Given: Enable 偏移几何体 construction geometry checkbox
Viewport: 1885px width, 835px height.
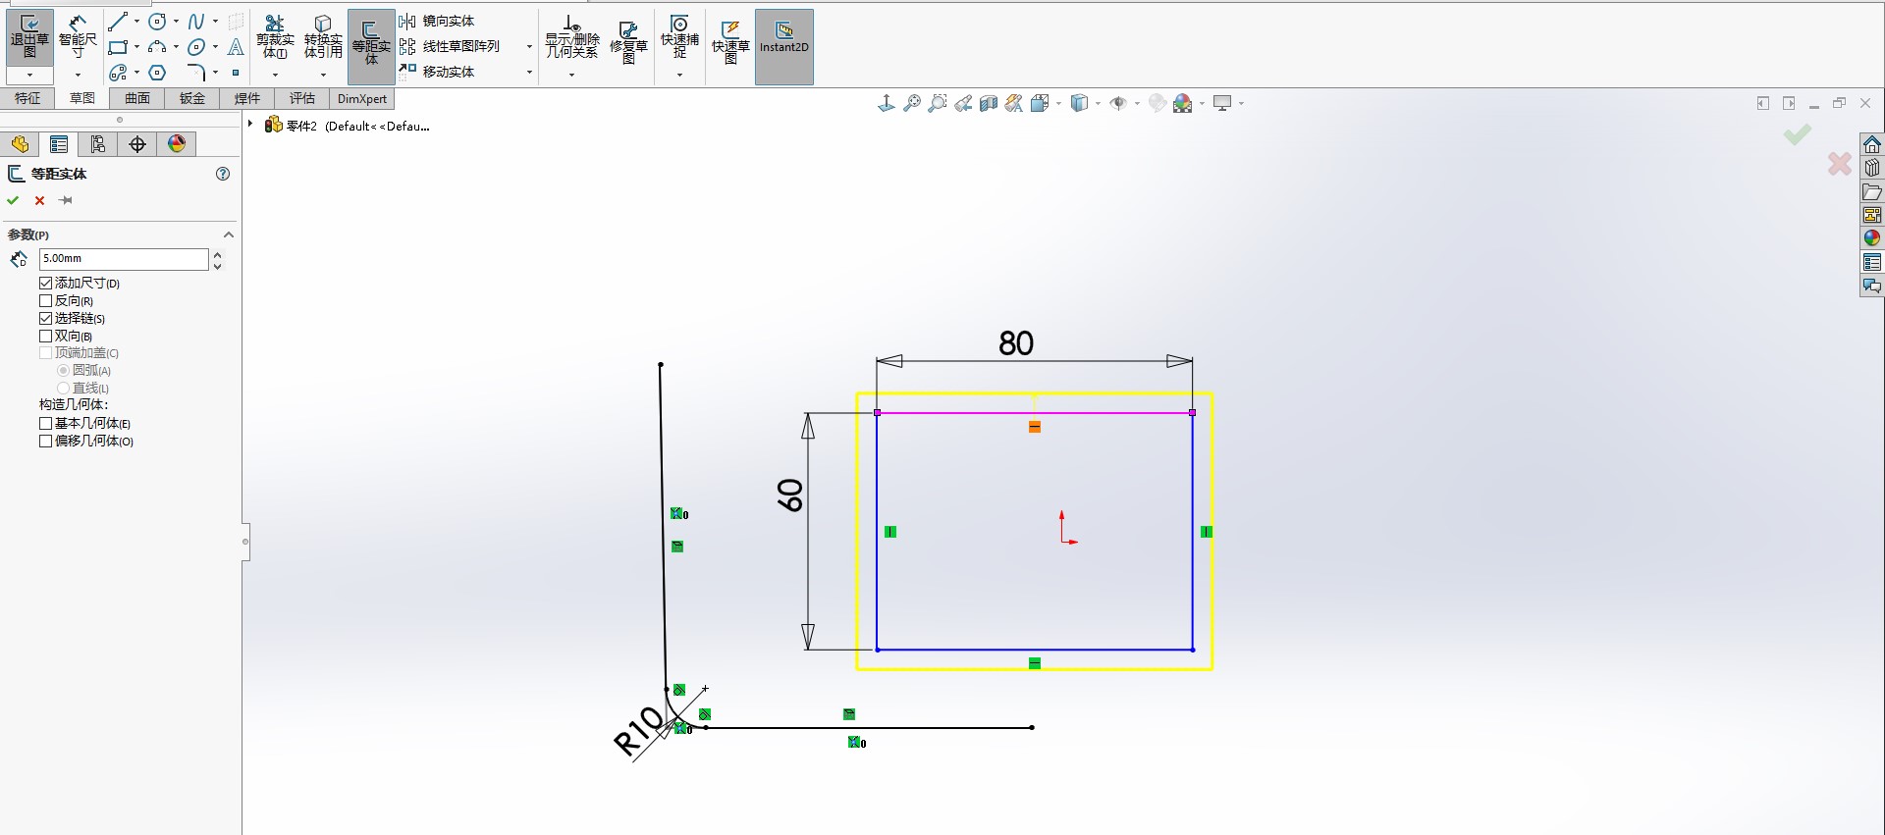Looking at the screenshot, I should coord(45,441).
